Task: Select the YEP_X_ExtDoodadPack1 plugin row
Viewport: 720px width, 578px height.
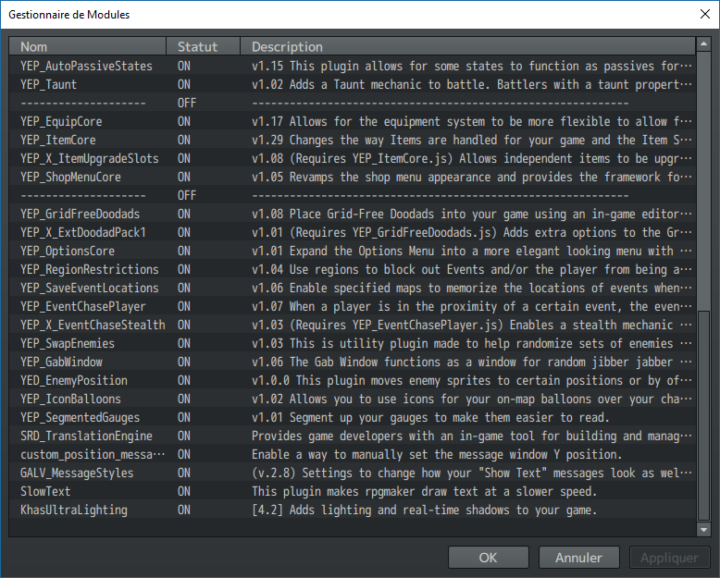Action: (353, 232)
